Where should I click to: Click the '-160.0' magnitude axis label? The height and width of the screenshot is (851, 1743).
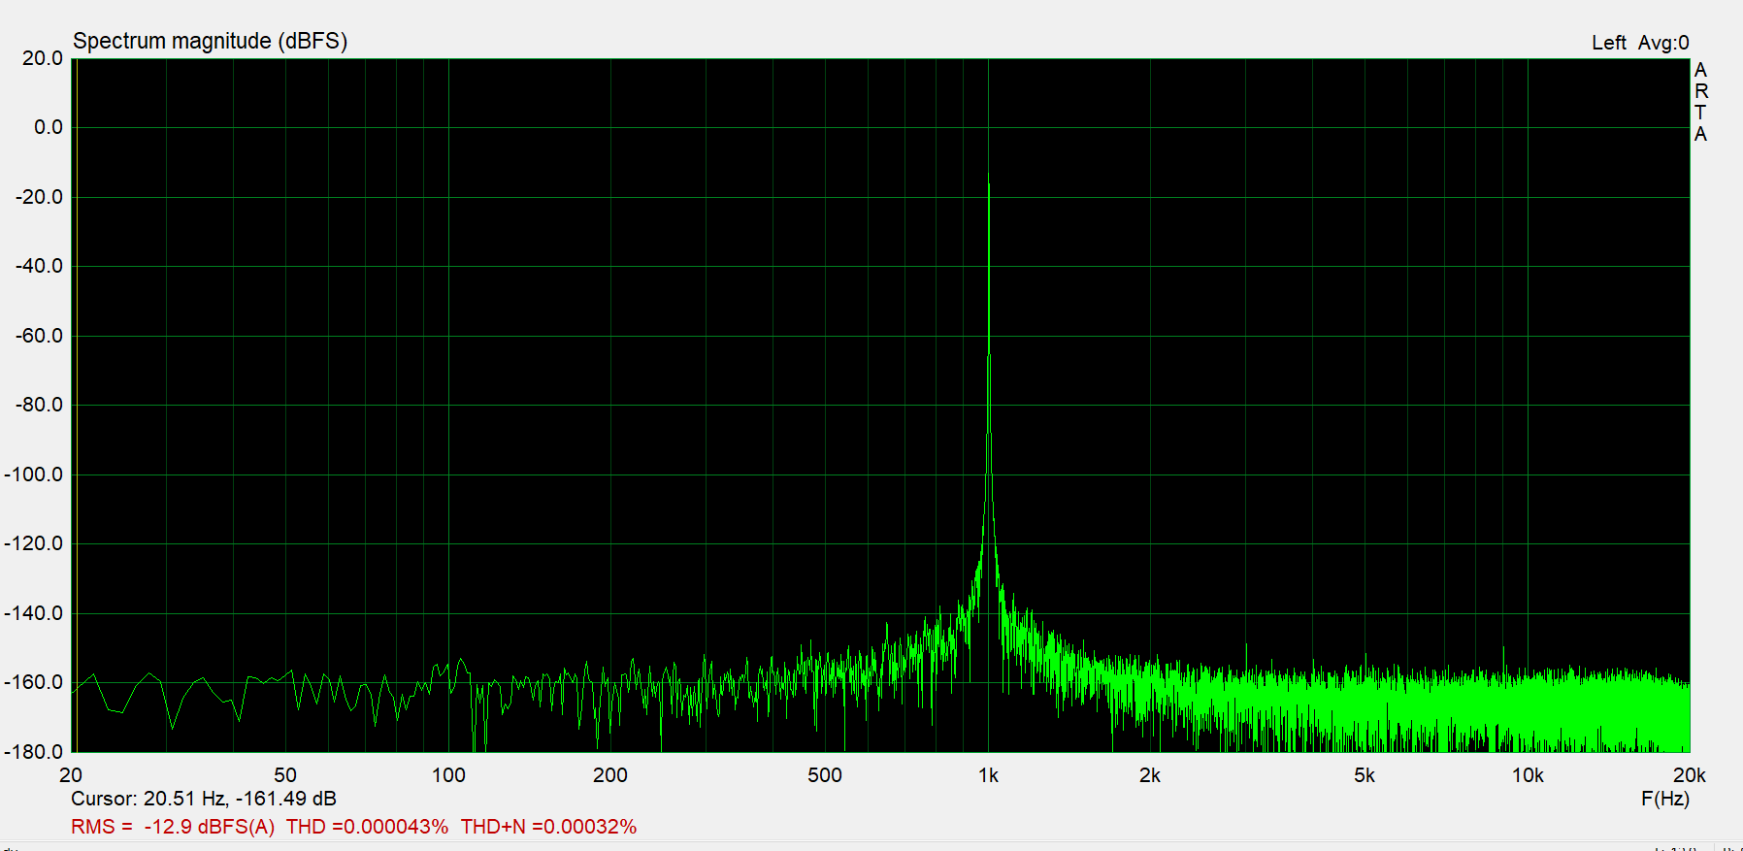point(34,682)
